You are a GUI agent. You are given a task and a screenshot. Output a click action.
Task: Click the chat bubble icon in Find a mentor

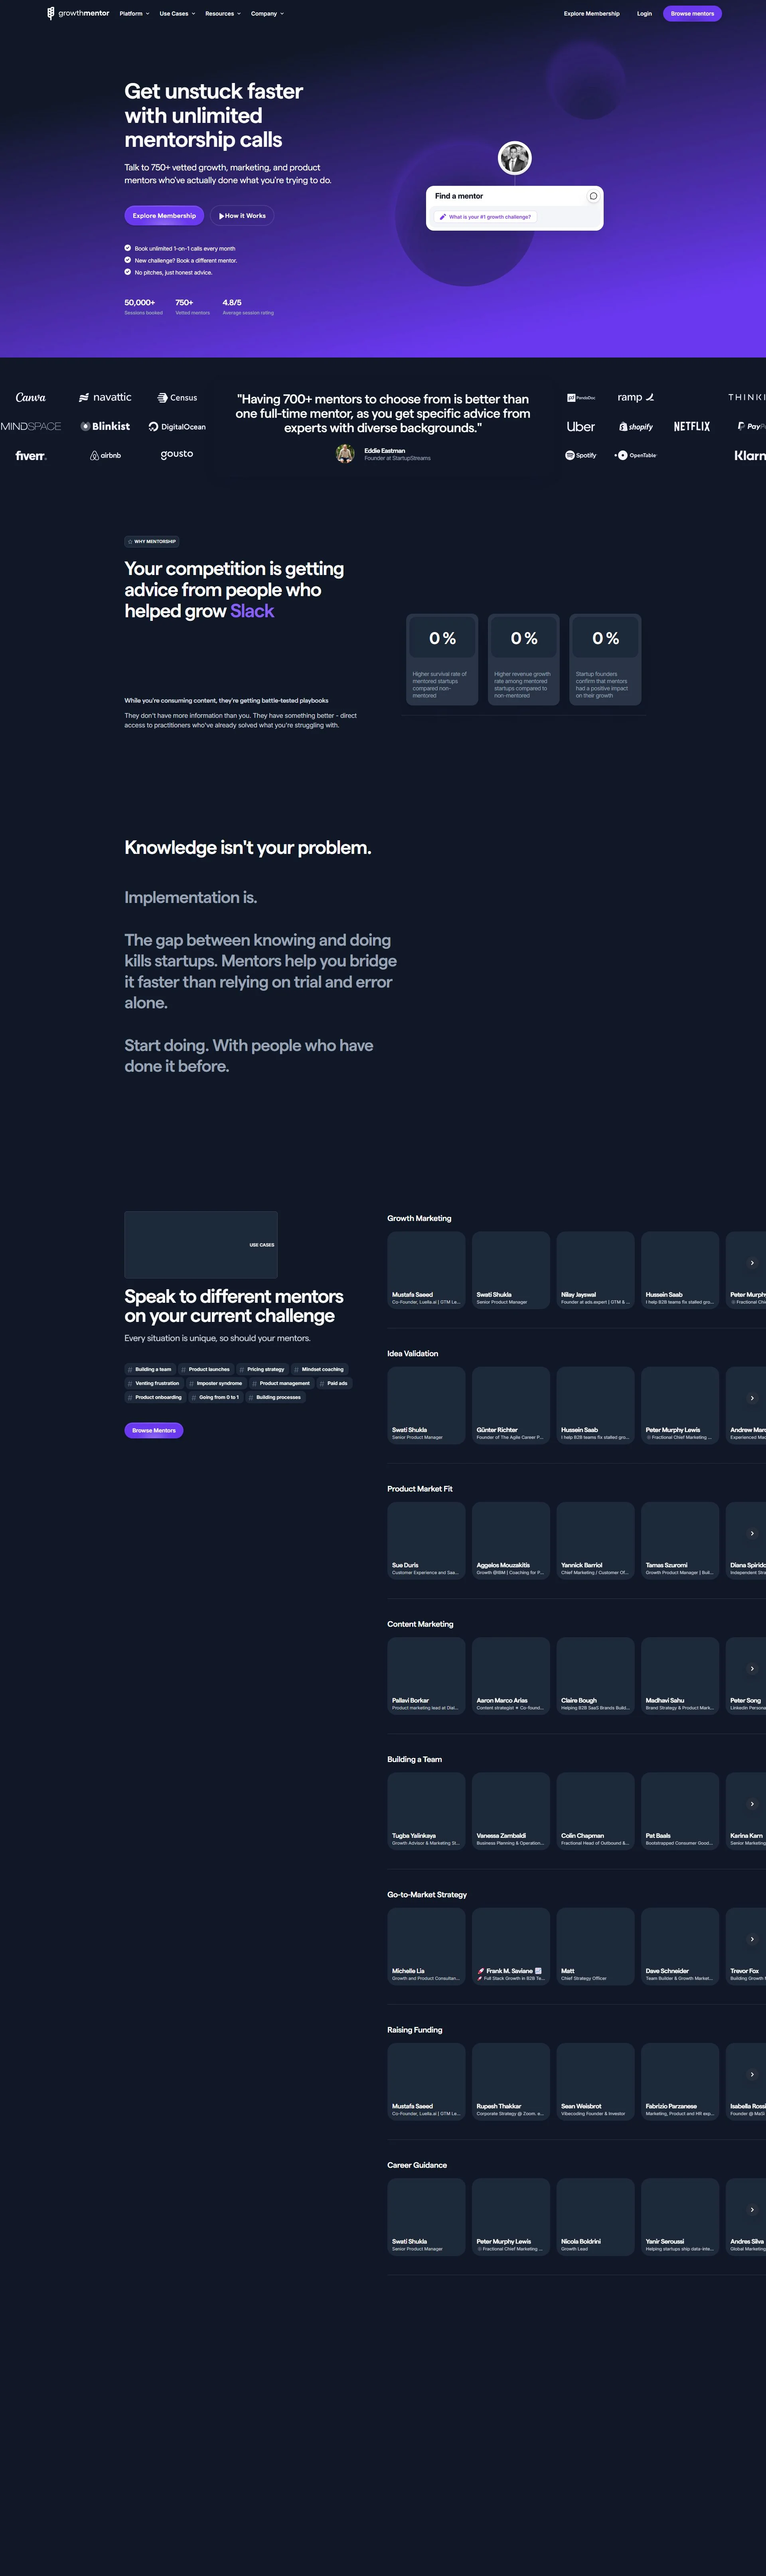click(593, 196)
